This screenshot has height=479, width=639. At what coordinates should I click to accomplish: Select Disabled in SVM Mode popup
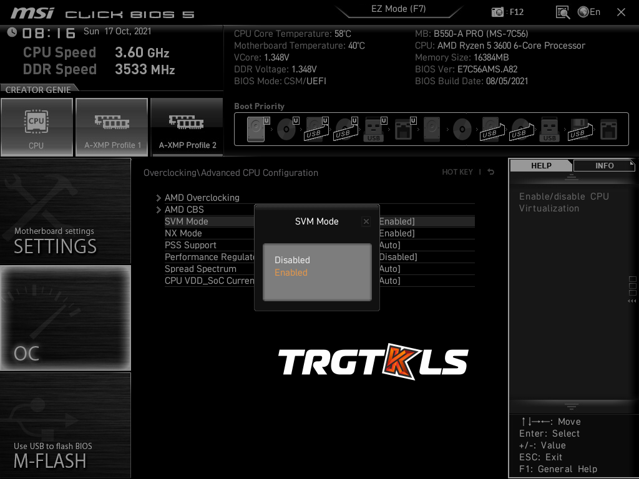[x=292, y=260]
